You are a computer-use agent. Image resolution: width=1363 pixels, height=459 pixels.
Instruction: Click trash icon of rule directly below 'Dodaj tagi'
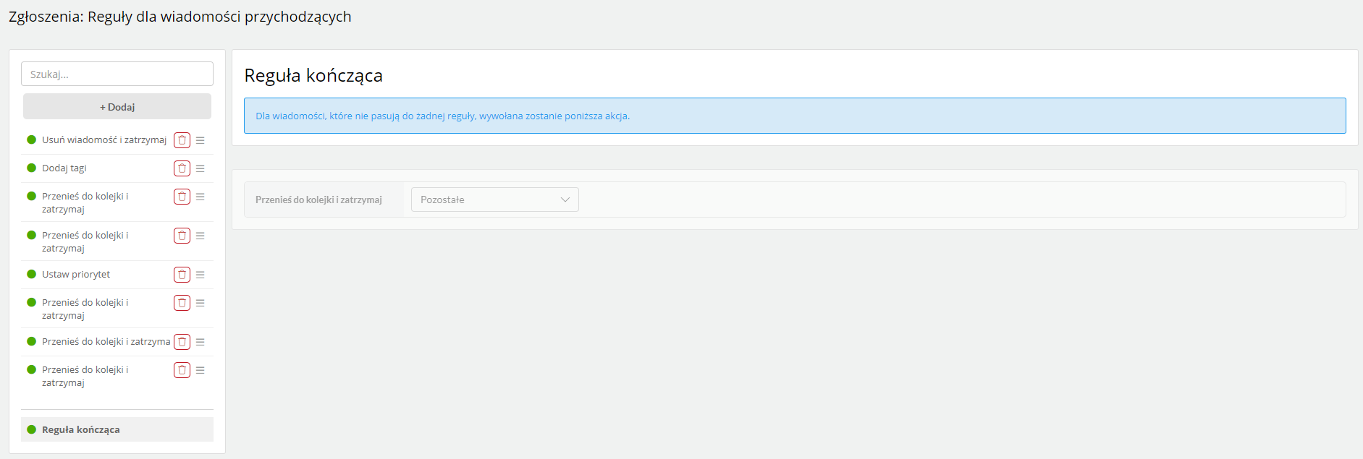pos(182,197)
